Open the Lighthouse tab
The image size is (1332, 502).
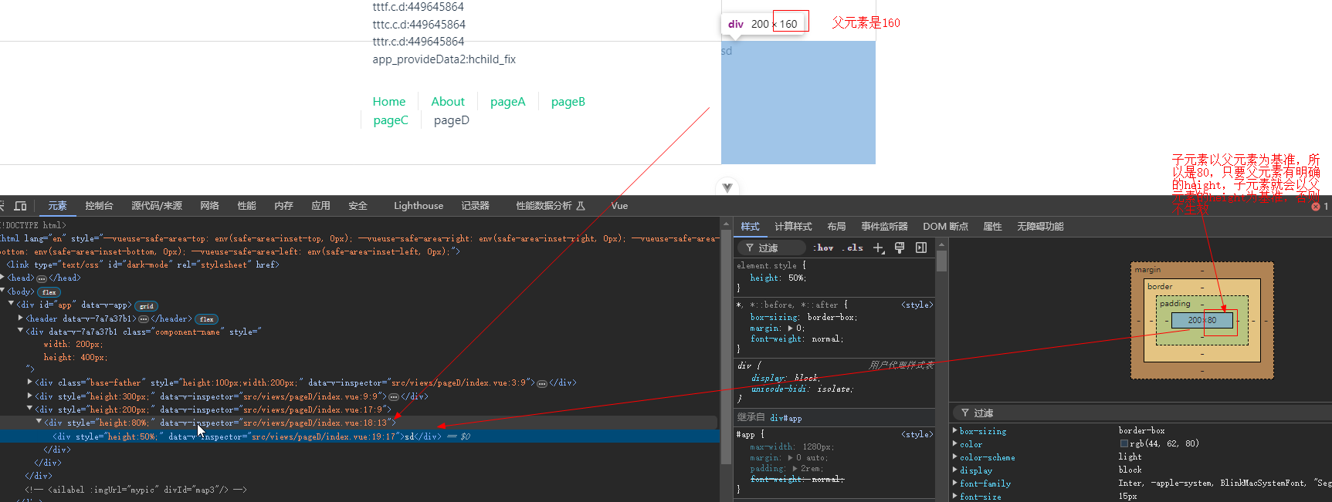[x=419, y=206]
